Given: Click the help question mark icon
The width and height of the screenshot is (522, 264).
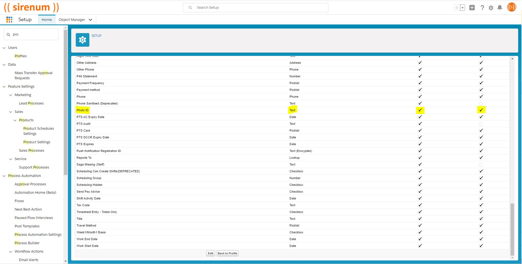Looking at the screenshot, I should (482, 8).
